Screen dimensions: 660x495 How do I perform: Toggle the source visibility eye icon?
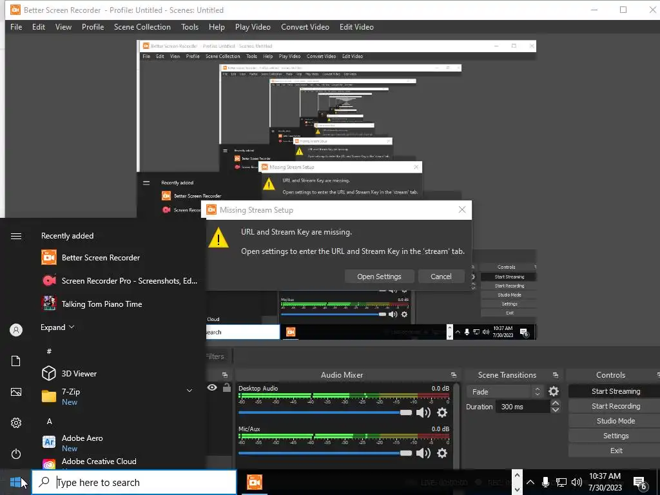[212, 387]
